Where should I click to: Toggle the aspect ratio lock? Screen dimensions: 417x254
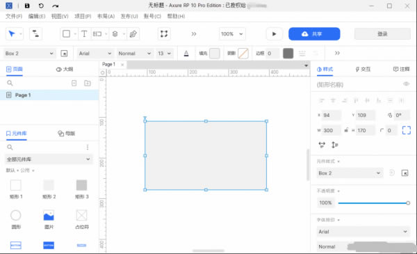(346, 130)
